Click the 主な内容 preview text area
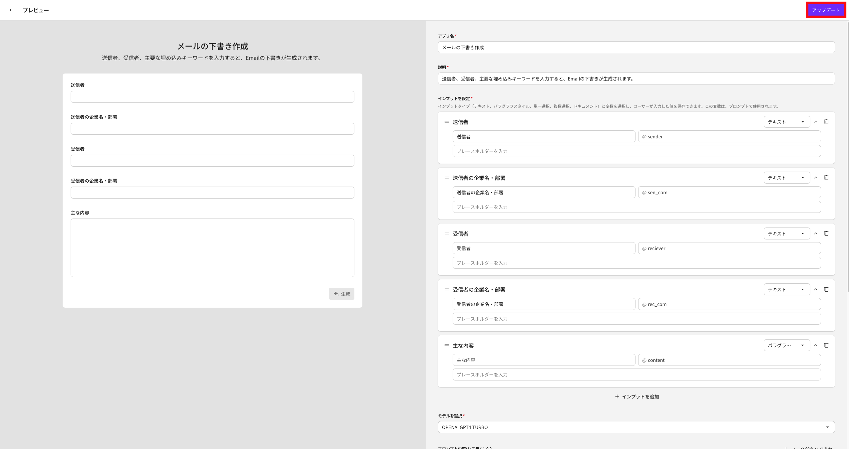This screenshot has width=849, height=449. tap(212, 247)
